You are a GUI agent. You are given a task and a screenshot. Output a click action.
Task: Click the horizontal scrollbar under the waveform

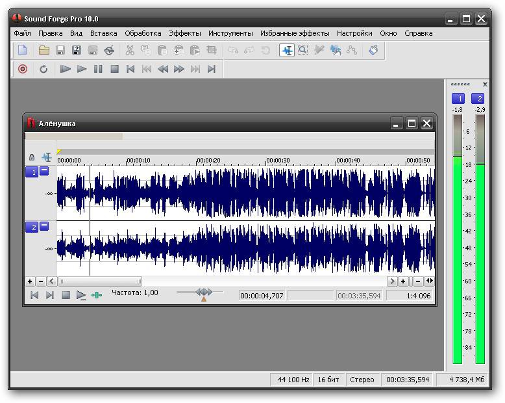coord(101,281)
